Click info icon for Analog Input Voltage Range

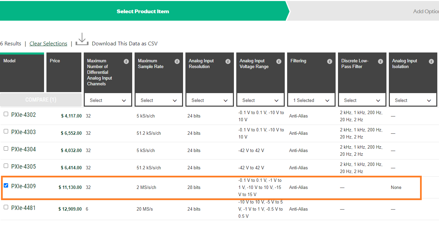click(279, 61)
